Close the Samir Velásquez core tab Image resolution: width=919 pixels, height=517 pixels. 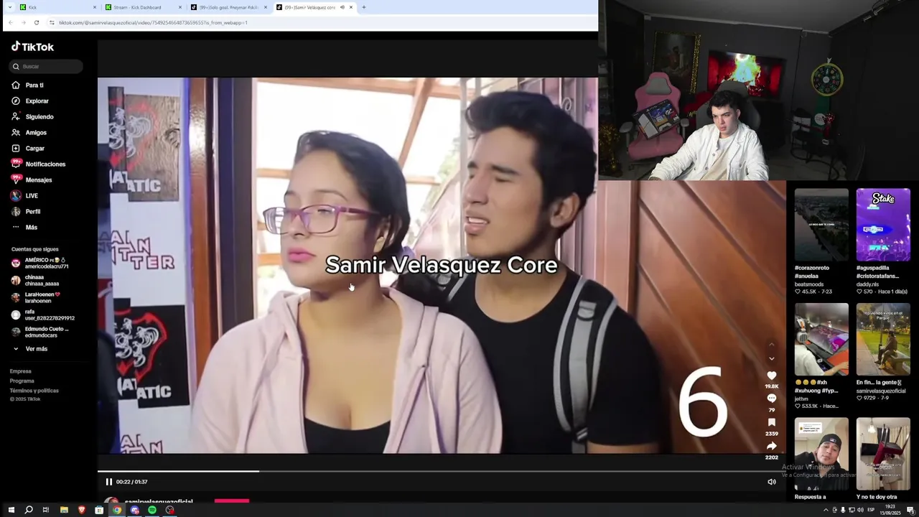tap(351, 7)
